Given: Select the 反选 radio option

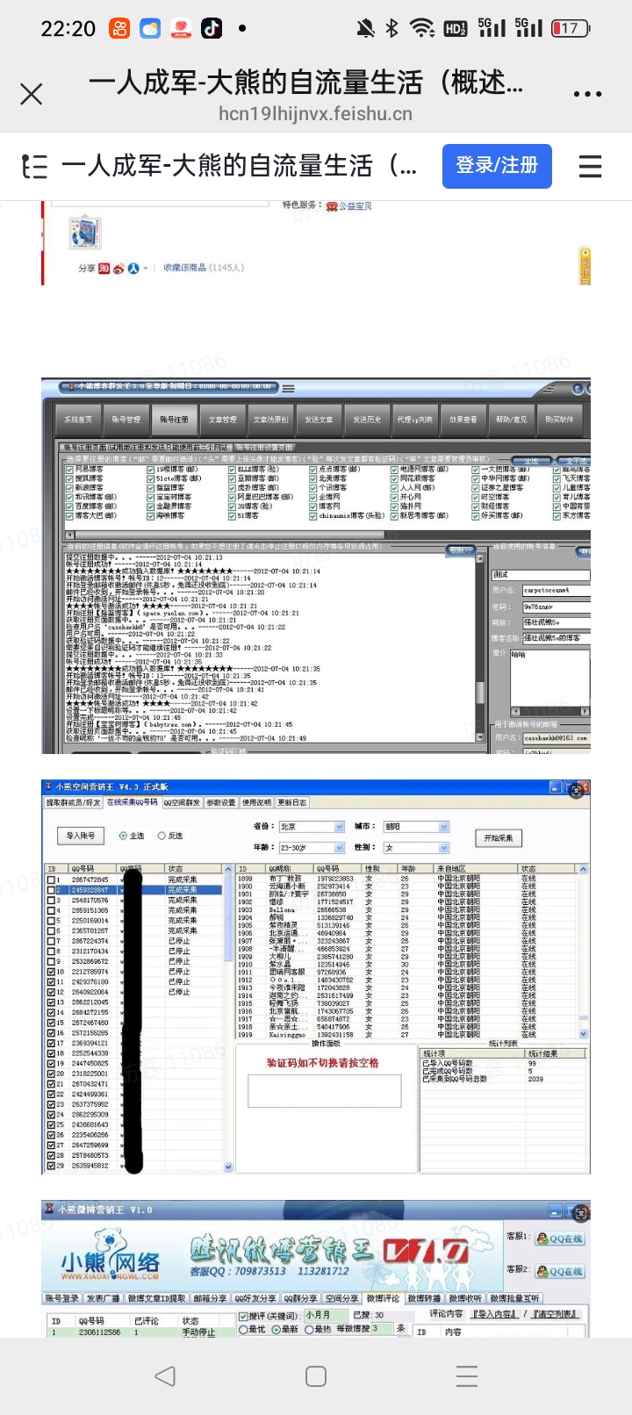Looking at the screenshot, I should 161,836.
